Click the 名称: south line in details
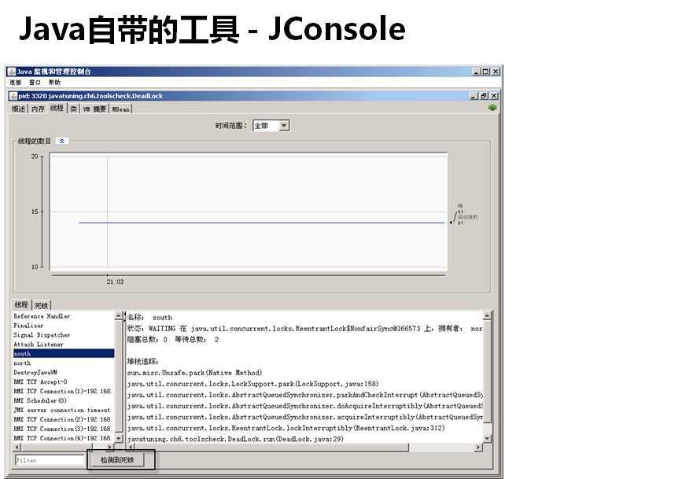The image size is (693, 479). (149, 318)
